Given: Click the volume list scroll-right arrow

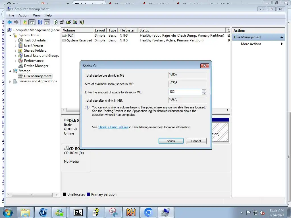Looking at the screenshot, I should click(228, 110).
